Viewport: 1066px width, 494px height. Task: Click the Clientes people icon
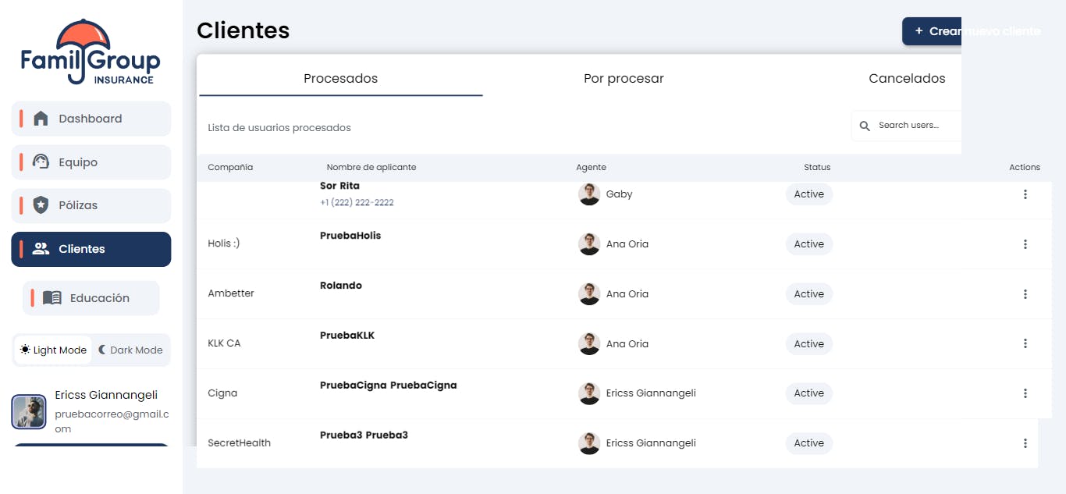(x=41, y=249)
